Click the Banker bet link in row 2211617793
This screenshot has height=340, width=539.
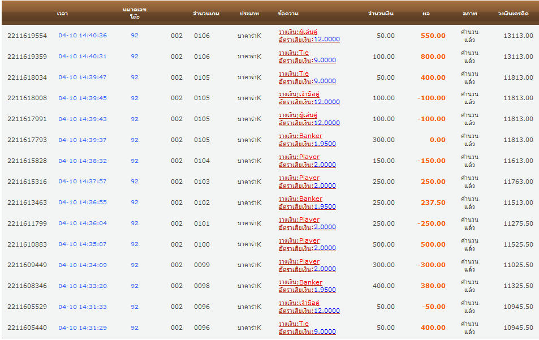[x=300, y=136]
